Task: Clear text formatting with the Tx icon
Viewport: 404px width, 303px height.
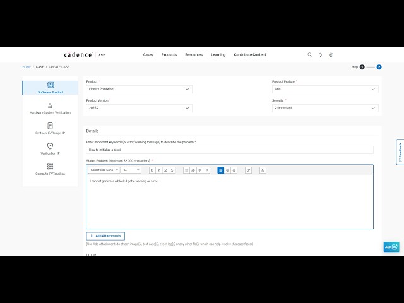Action: 263,170
